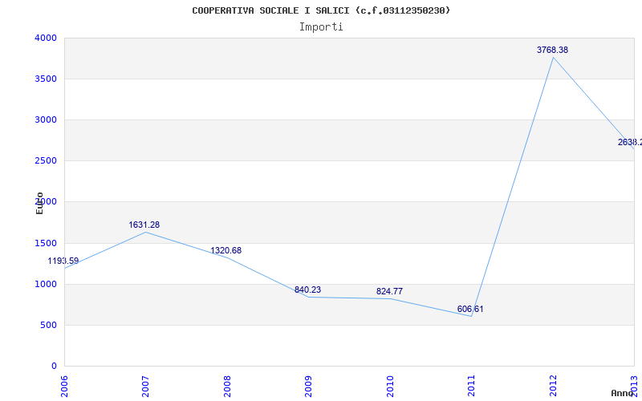642x401 pixels.
Task: Click data label 840.23
Action: coord(307,290)
